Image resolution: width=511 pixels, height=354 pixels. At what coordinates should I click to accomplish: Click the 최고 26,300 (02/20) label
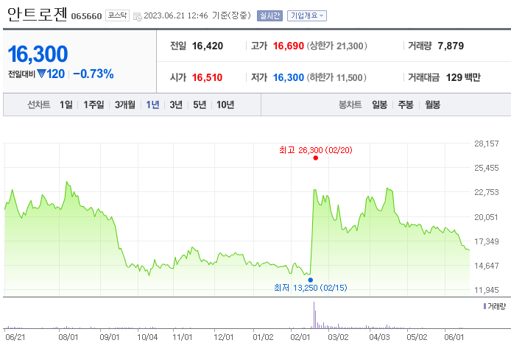[x=316, y=150]
